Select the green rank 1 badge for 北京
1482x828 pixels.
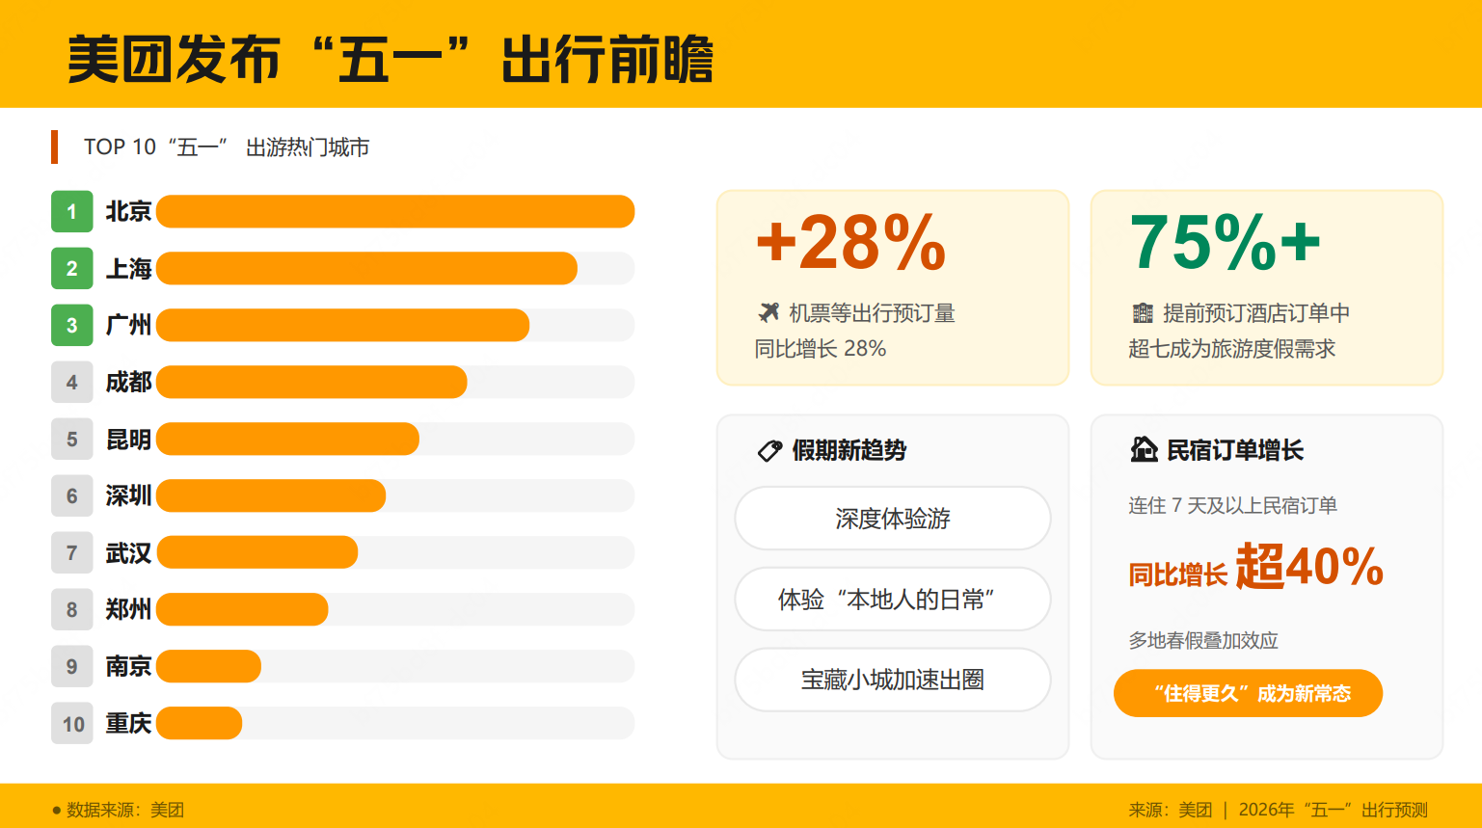pos(71,212)
